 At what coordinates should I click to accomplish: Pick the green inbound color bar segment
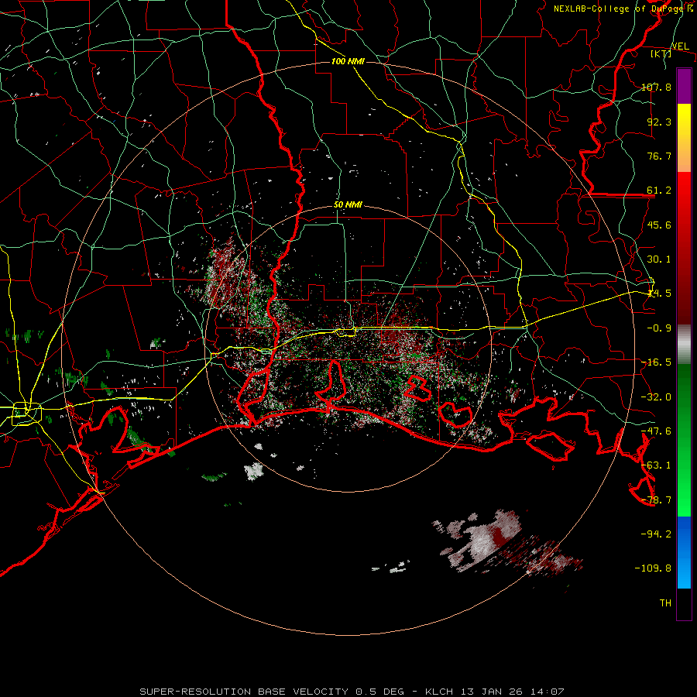point(684,440)
